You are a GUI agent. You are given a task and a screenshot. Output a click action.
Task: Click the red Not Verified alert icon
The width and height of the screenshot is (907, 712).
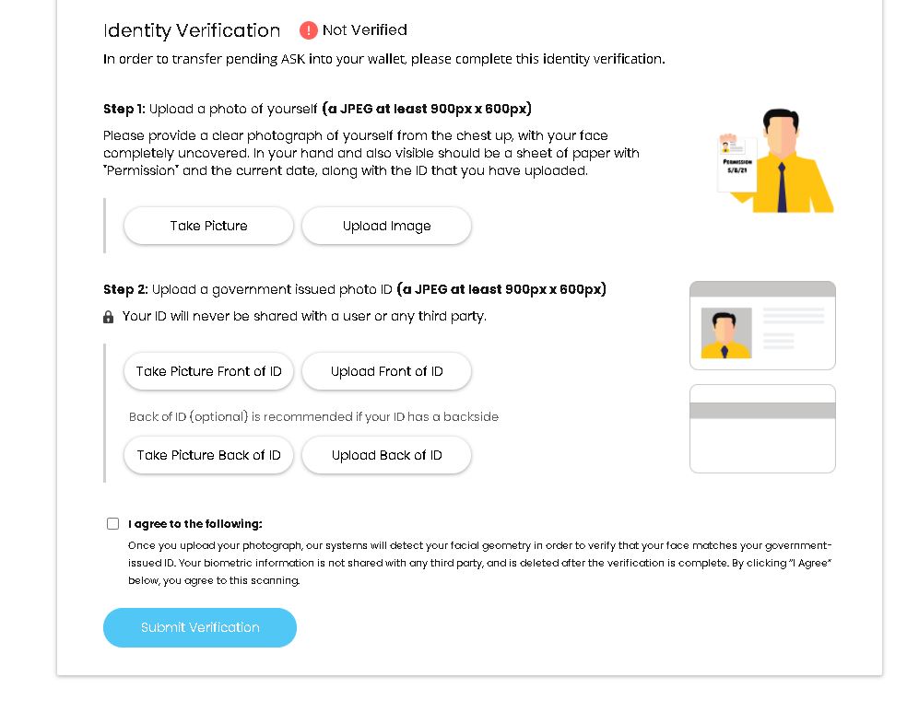click(x=308, y=30)
